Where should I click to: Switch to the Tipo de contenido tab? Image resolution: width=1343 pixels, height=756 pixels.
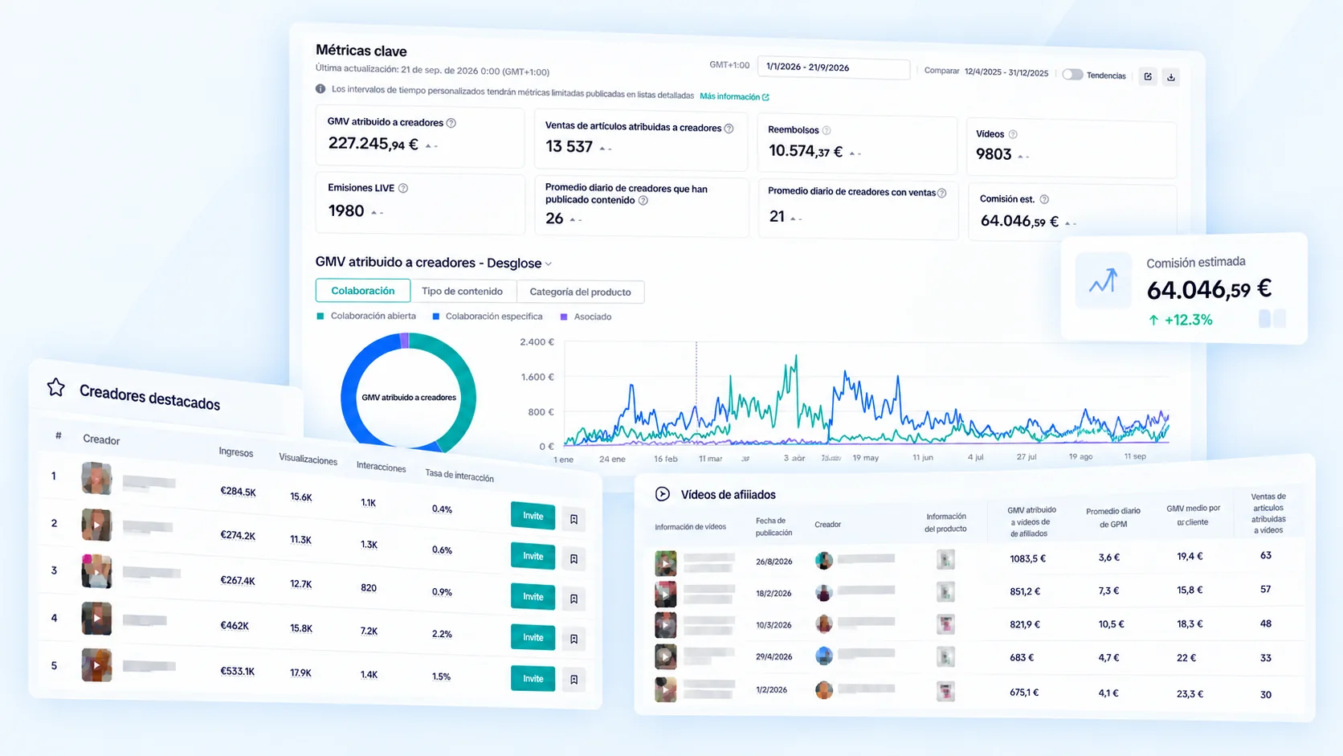tap(463, 291)
